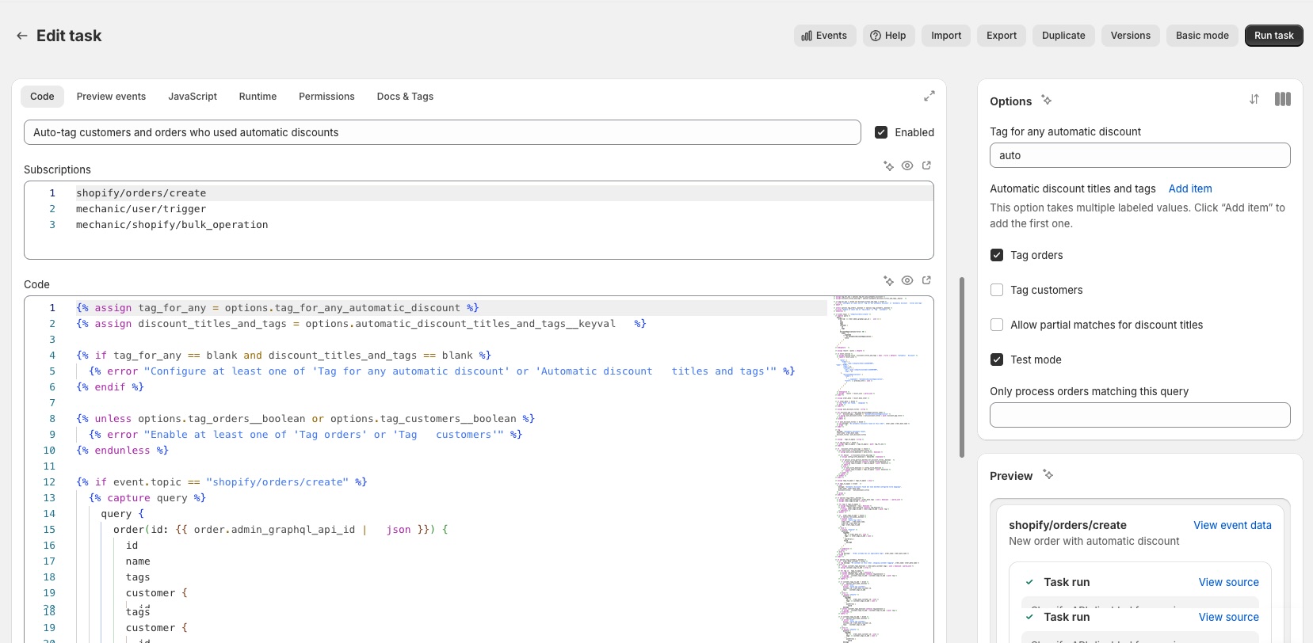Open Help from the top bar

tap(888, 36)
